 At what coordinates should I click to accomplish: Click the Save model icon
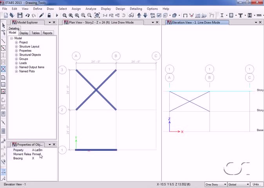tap(20, 15)
